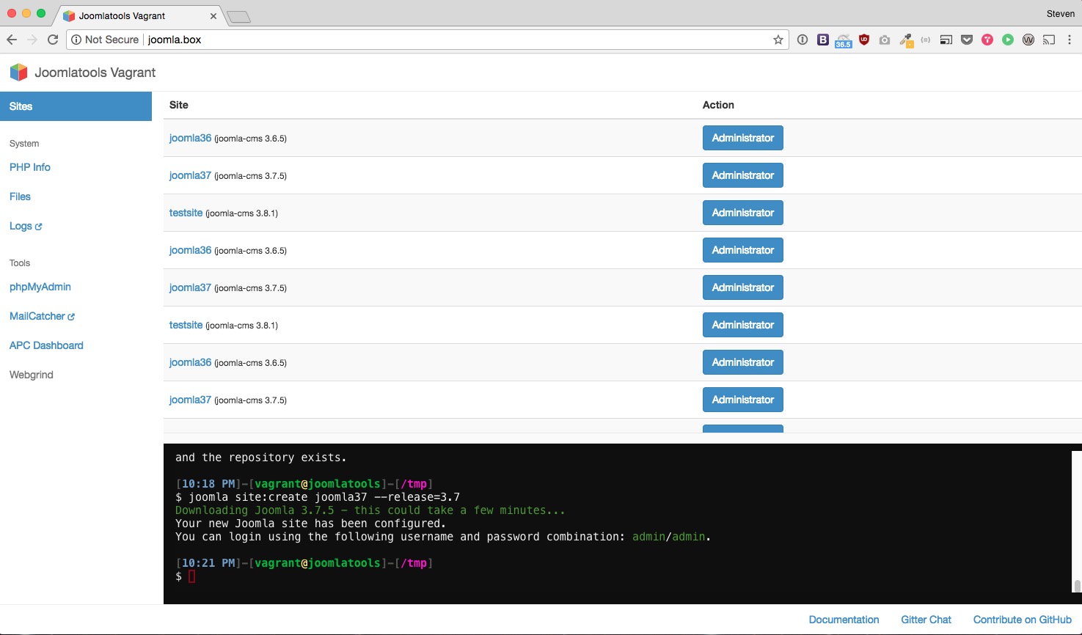Bookmark this page with the star icon
The height and width of the screenshot is (635, 1082).
[778, 40]
